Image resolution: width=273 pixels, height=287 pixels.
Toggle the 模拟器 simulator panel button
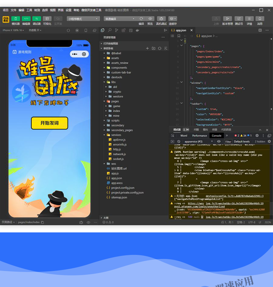(16, 19)
